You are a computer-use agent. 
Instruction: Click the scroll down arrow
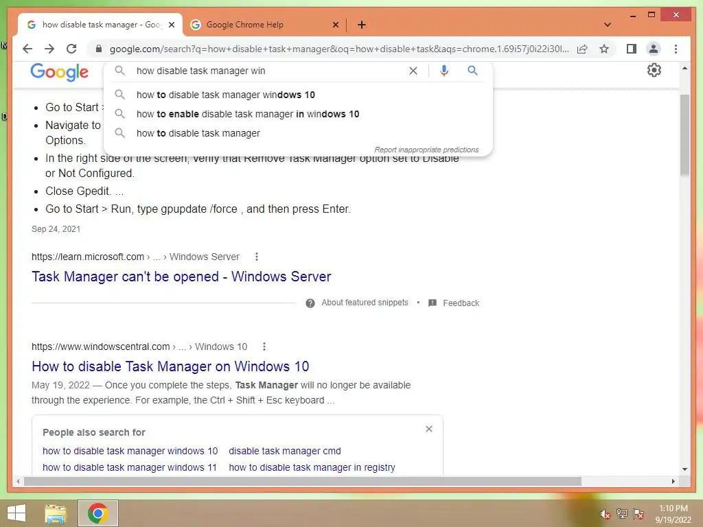[684, 469]
